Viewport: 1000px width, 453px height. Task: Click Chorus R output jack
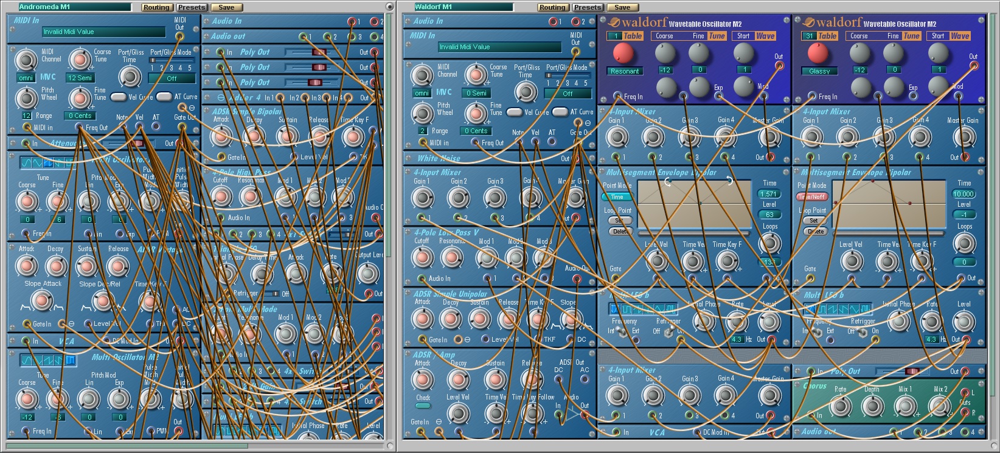point(965,412)
